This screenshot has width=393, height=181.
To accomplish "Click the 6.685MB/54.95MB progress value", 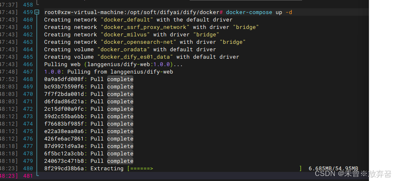I will point(333,169).
